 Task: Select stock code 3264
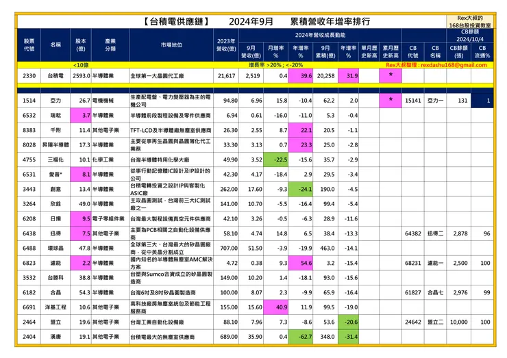[x=29, y=204]
